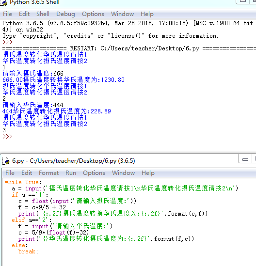Image resolution: width=256 pixels, height=266 pixels.
Task: Click the 'Python 3.6.5 (v3.6.5...' version line in shell
Action: click(x=128, y=23)
